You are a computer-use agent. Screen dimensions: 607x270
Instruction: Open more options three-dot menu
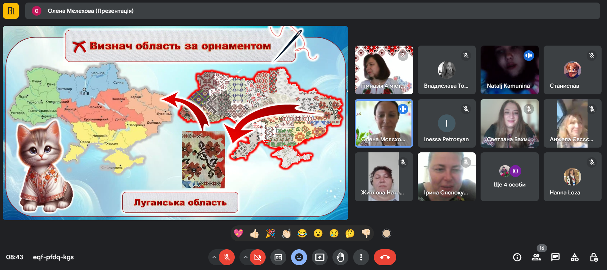[x=361, y=257]
